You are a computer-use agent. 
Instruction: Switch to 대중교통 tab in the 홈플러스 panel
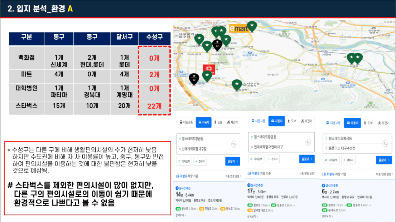pyautogui.click(x=333, y=123)
